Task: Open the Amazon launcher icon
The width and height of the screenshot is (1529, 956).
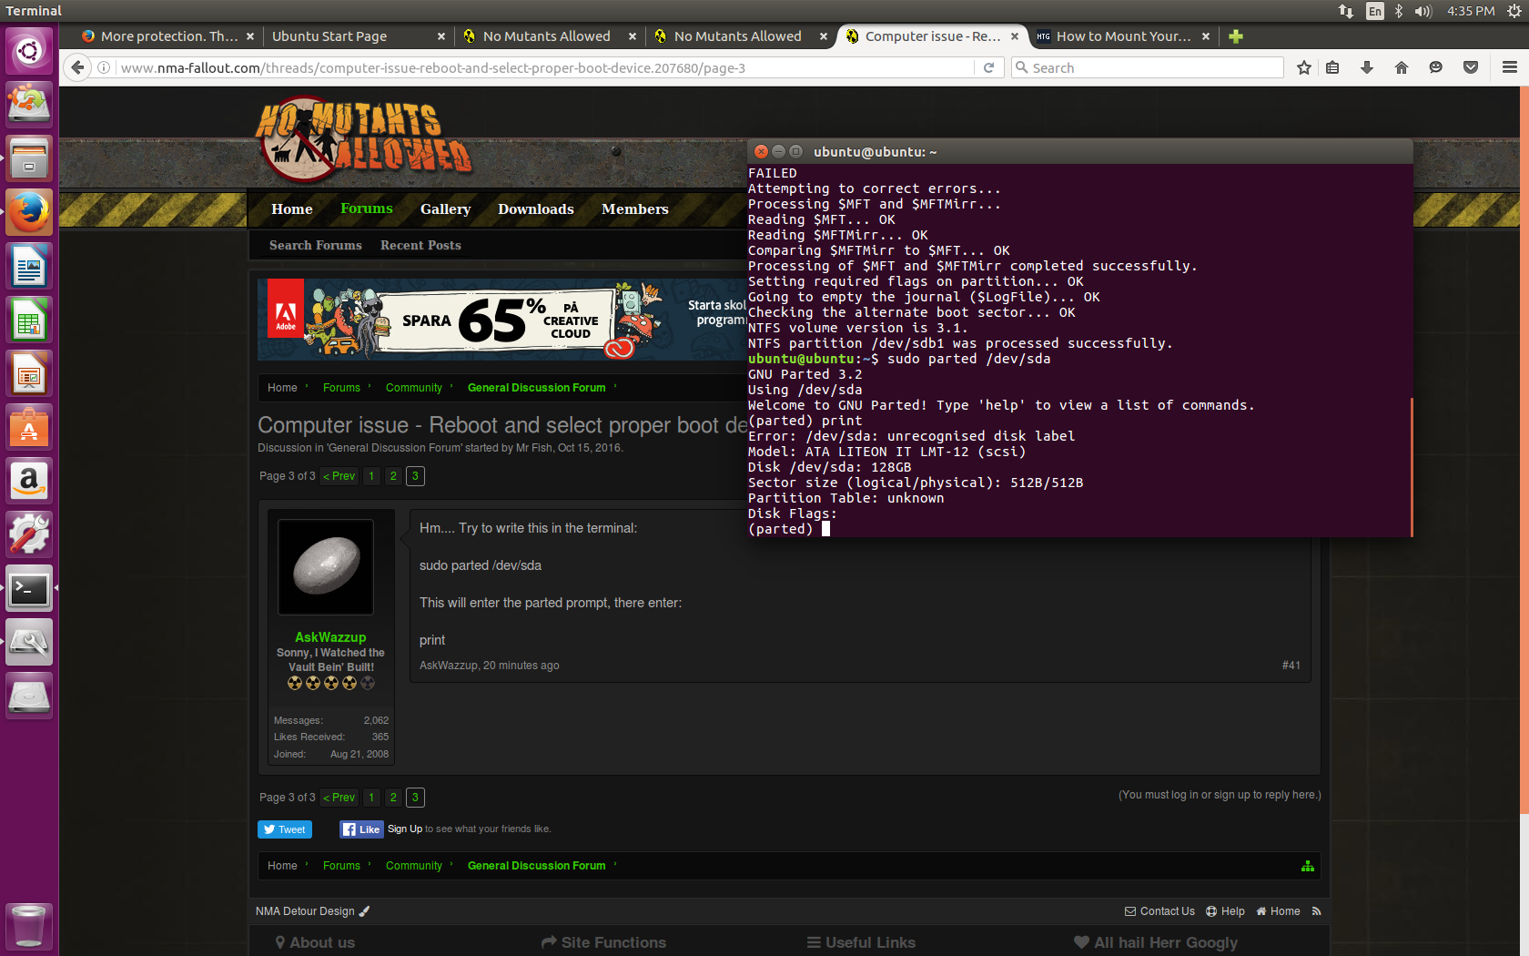Action: click(29, 481)
